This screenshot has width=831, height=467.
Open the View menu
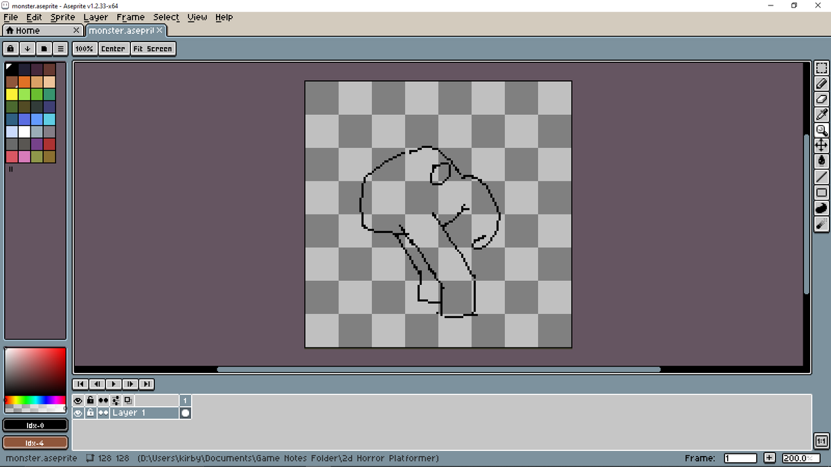197,17
